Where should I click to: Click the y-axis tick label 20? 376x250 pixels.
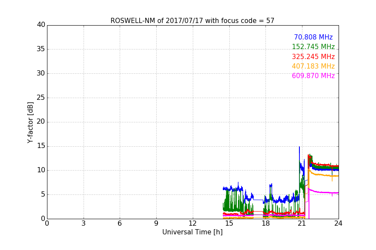[41, 122]
